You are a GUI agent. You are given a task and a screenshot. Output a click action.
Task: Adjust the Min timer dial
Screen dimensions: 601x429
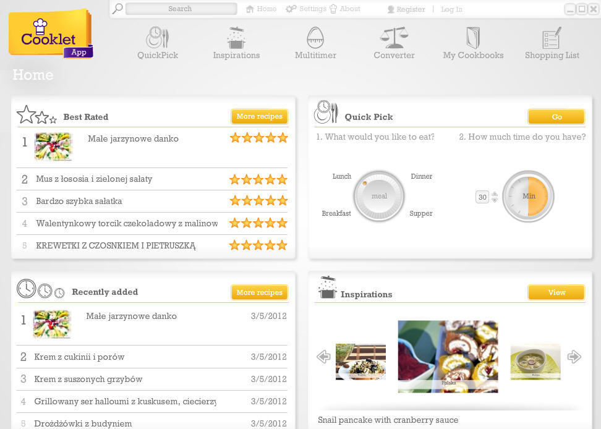(x=528, y=196)
